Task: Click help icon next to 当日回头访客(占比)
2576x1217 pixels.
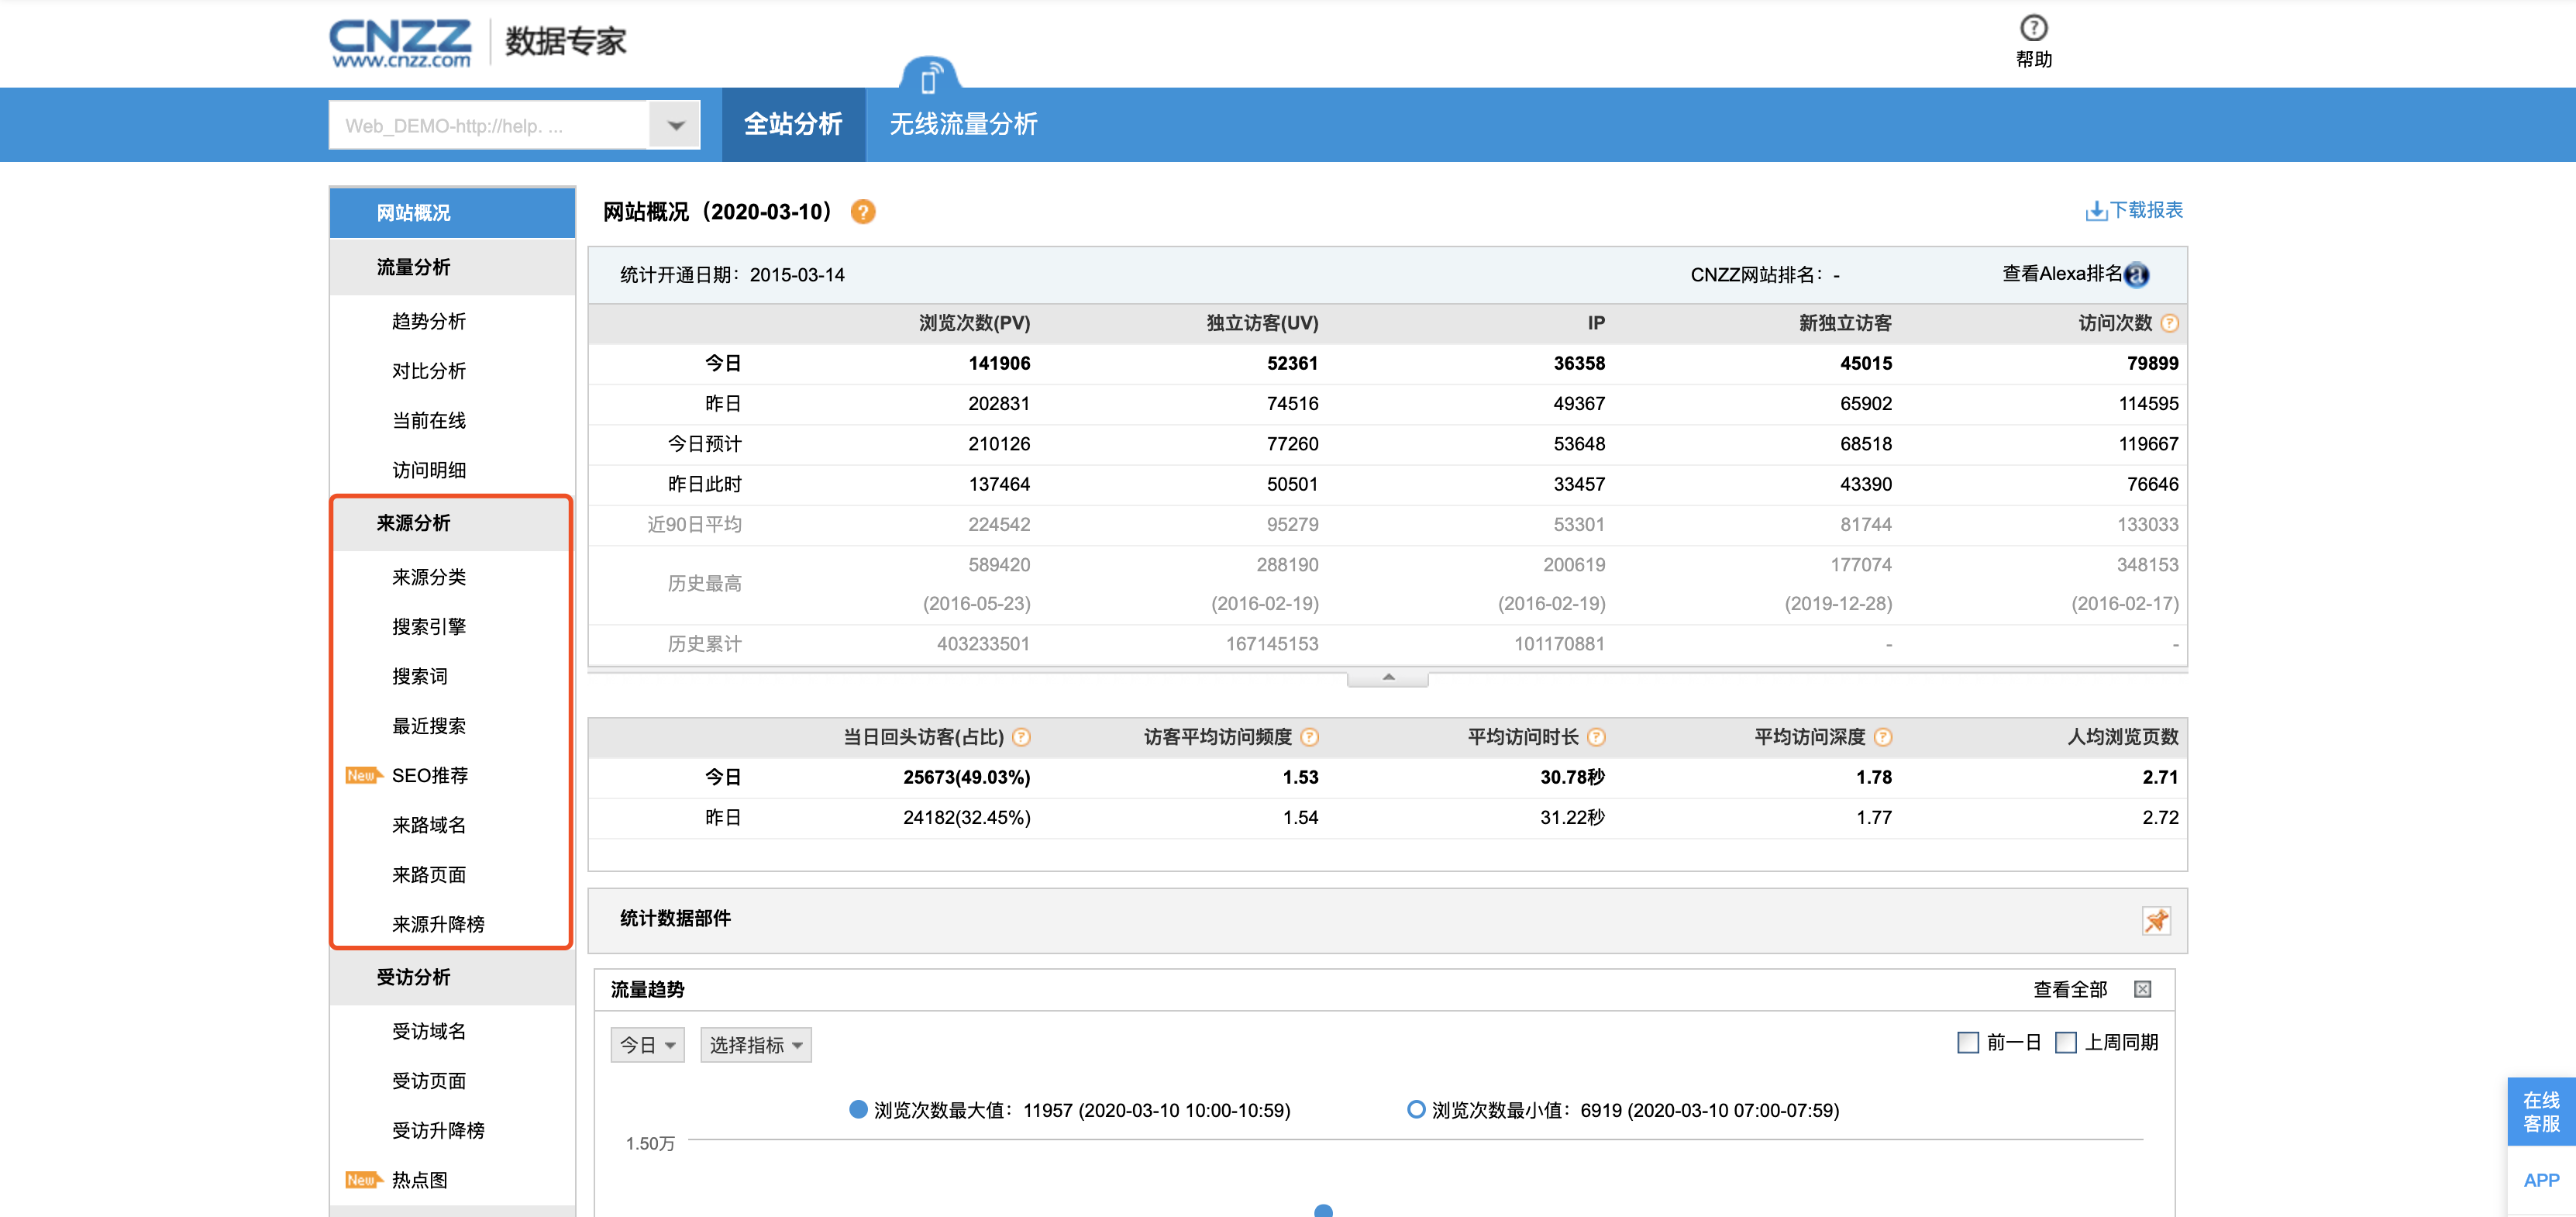Action: click(x=1021, y=737)
